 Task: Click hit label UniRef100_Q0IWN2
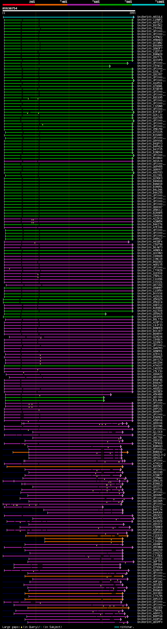click(x=150, y=43)
